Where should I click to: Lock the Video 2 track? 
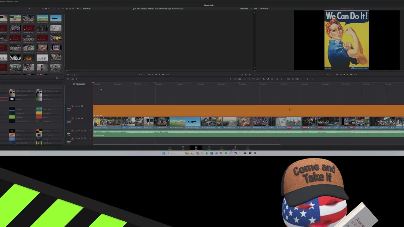76,106
